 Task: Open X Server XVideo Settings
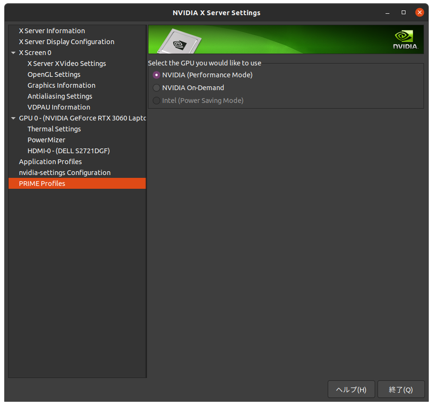point(66,64)
